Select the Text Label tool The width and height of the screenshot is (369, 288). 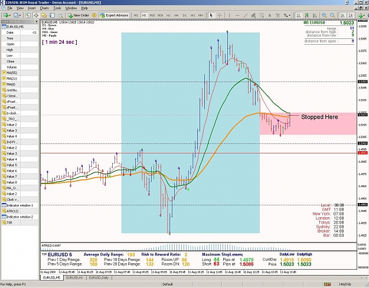pos(277,15)
